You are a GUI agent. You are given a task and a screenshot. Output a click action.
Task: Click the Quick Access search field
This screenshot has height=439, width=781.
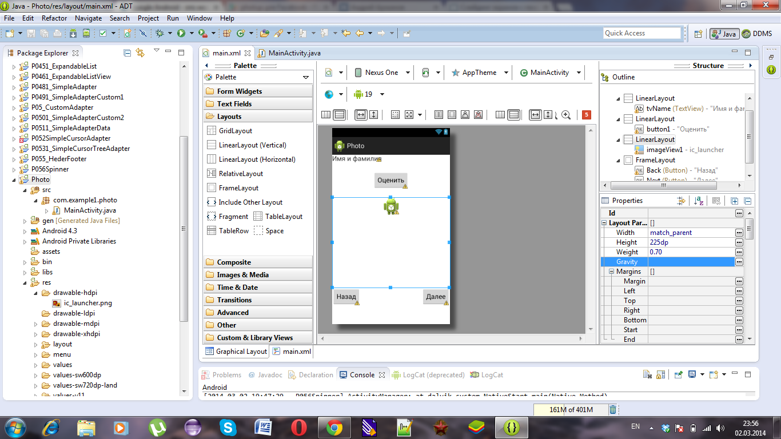[643, 33]
